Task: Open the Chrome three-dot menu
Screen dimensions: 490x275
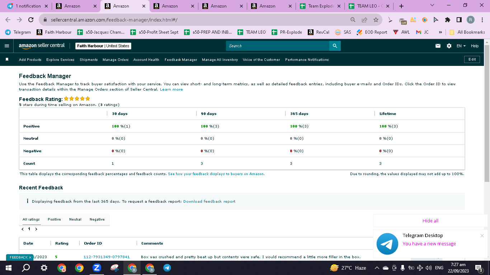Action: click(x=482, y=20)
